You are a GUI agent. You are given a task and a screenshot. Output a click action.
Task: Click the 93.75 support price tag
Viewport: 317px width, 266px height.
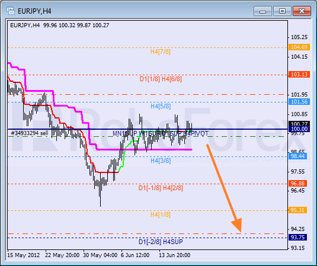297,238
